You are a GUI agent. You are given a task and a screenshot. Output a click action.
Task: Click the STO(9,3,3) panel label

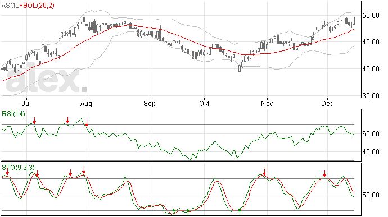point(19,168)
